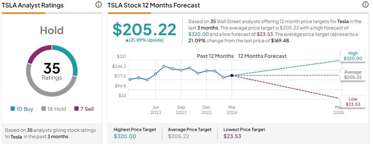Click the Low $23.53 forecast label

[x=353, y=101]
